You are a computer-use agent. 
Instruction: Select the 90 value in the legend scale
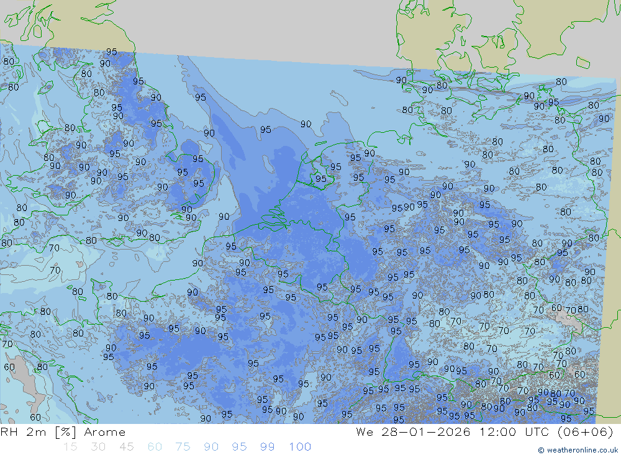(211, 447)
